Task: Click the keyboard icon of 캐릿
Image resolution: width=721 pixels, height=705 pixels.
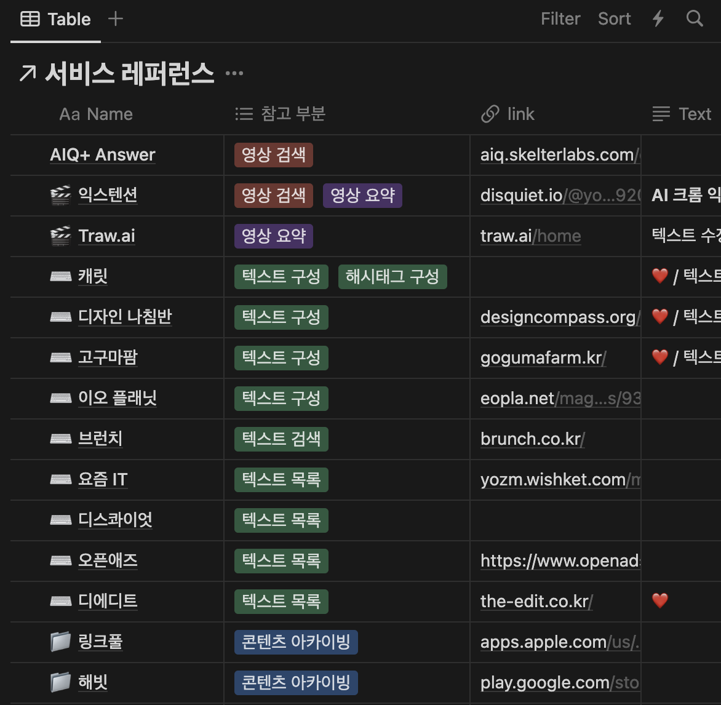Action: pyautogui.click(x=61, y=276)
